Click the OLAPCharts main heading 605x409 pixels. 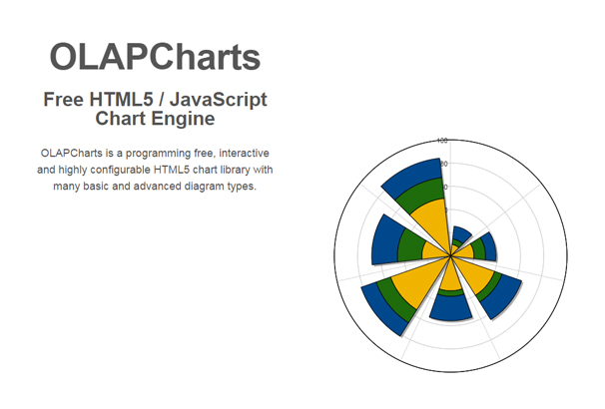pyautogui.click(x=155, y=57)
